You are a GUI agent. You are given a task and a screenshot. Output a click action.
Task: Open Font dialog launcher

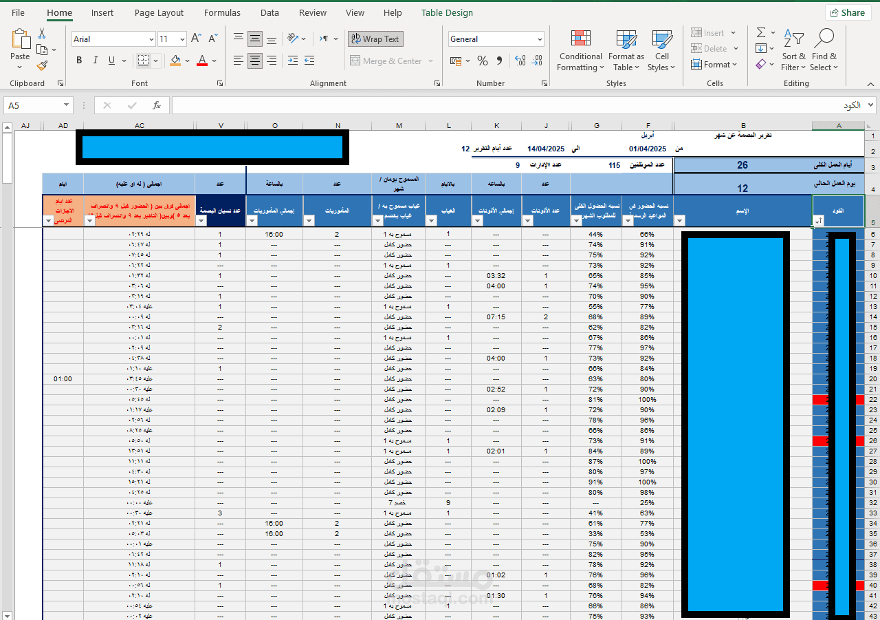coord(220,83)
